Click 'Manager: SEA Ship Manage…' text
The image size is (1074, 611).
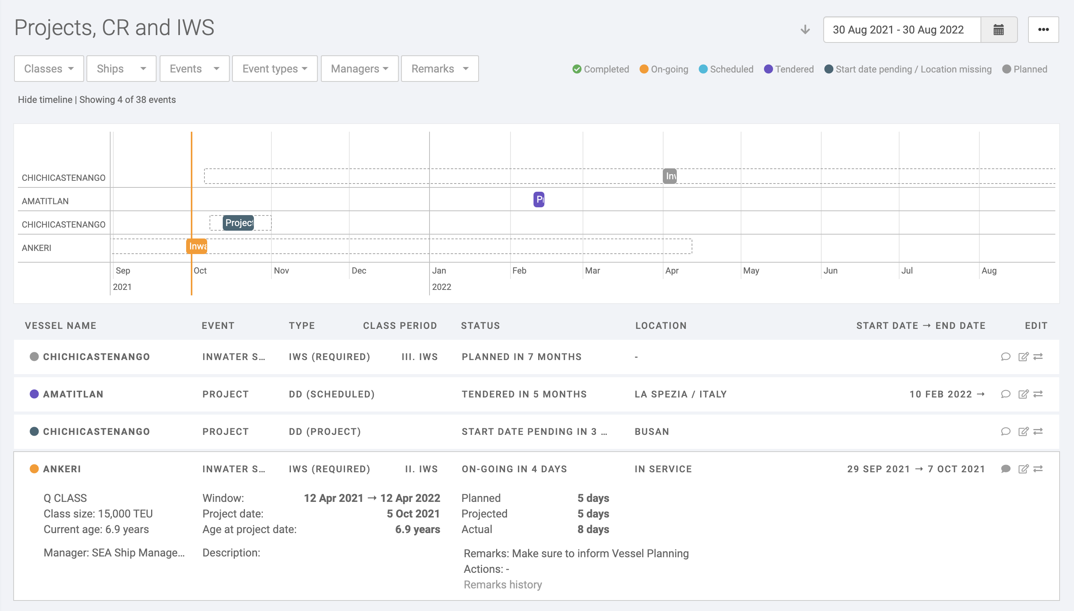click(x=114, y=553)
